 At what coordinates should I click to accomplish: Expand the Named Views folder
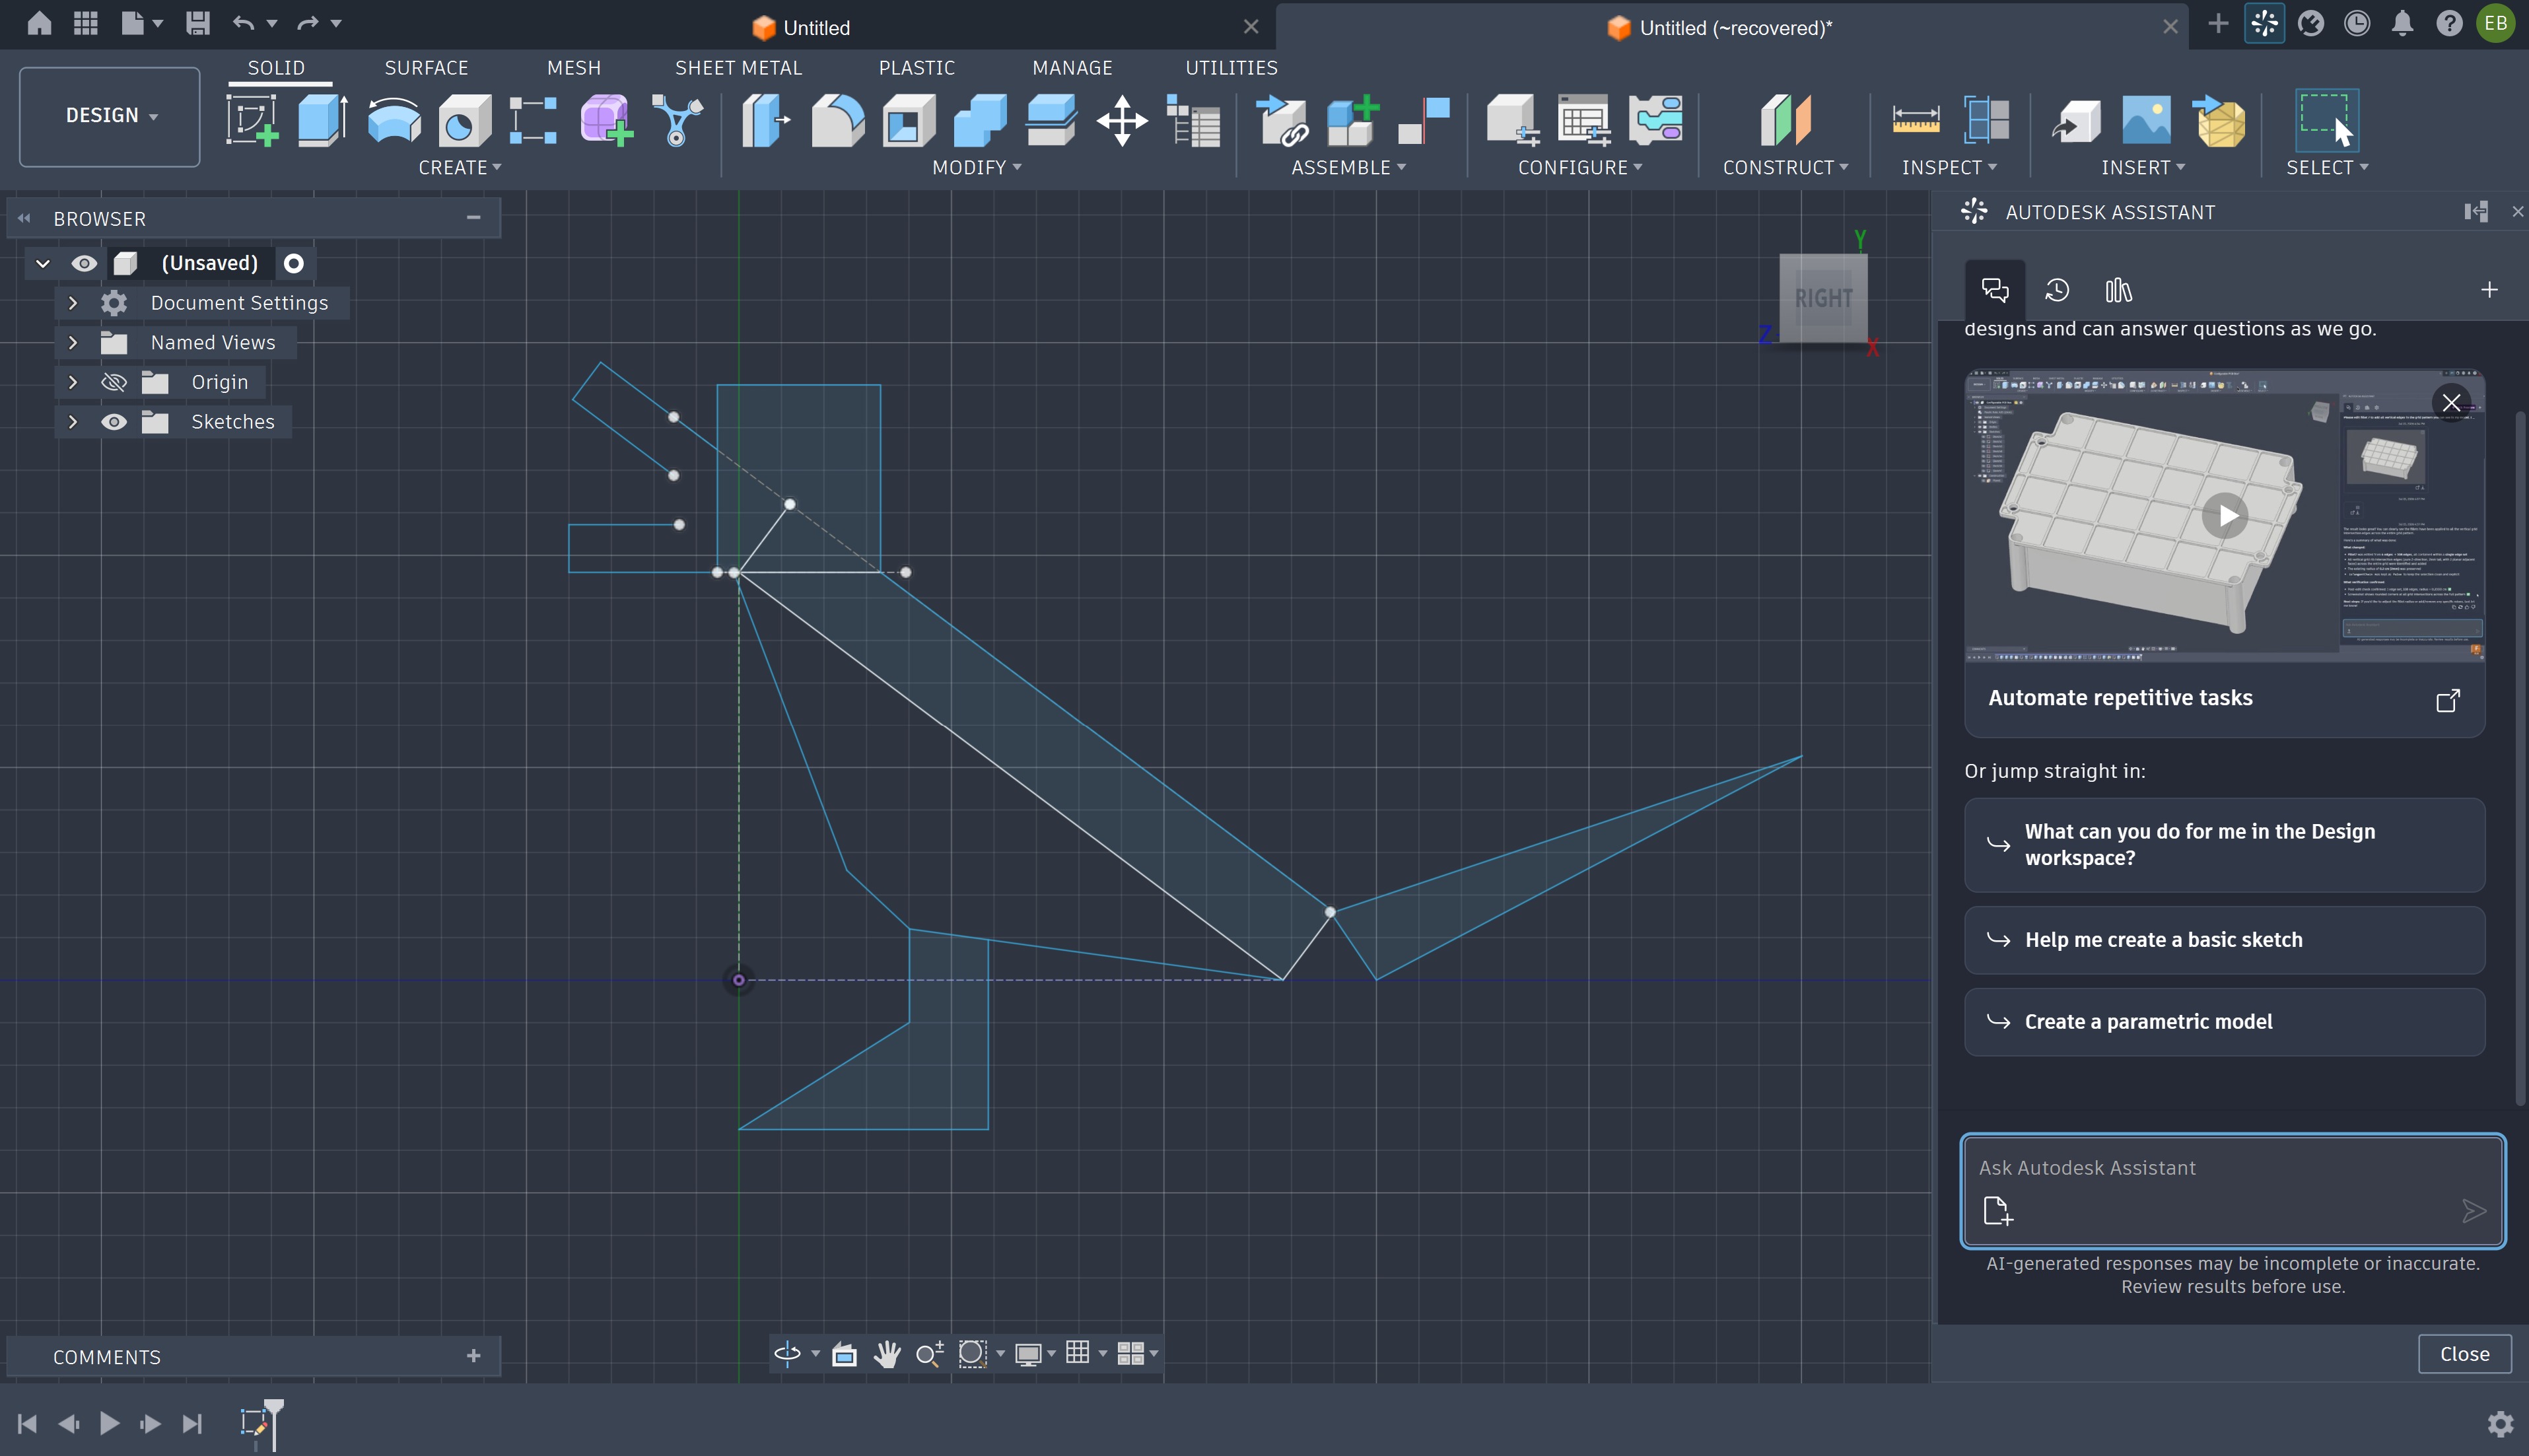(x=73, y=342)
